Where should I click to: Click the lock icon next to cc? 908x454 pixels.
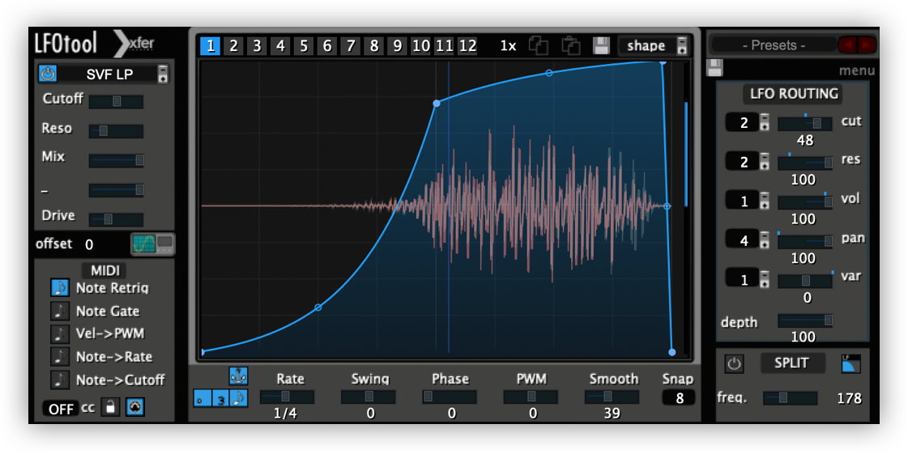pyautogui.click(x=110, y=407)
